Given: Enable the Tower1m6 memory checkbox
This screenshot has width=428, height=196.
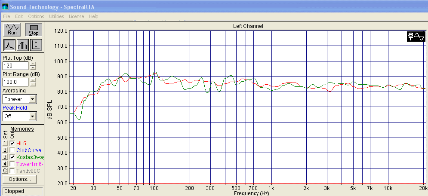Looking at the screenshot, I should (12, 164).
